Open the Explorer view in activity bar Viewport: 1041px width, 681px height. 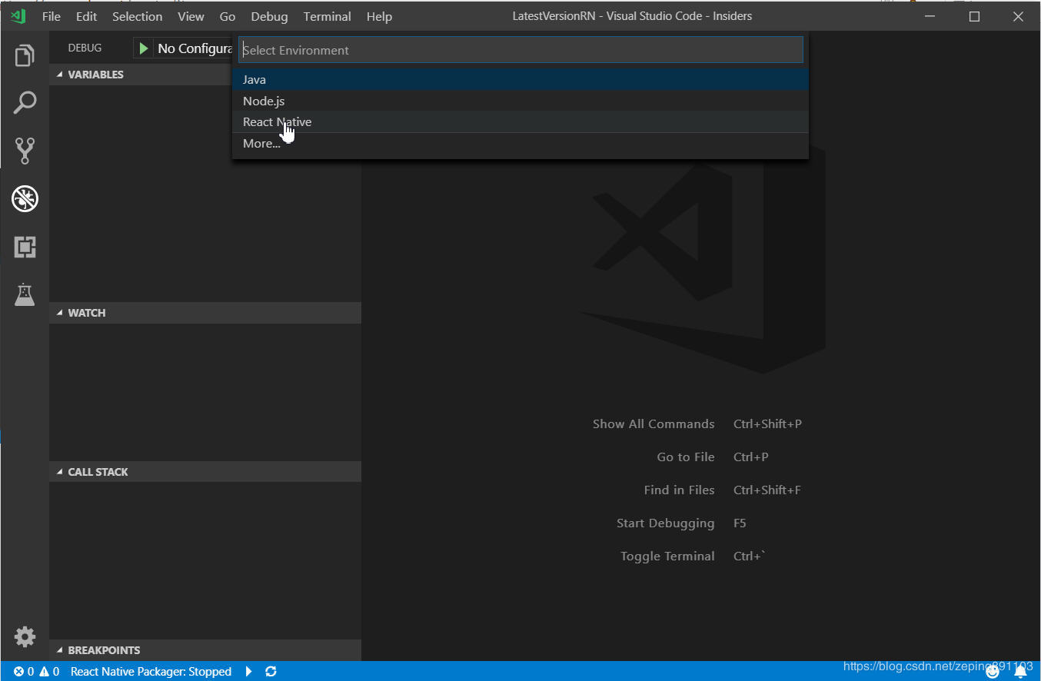tap(25, 55)
